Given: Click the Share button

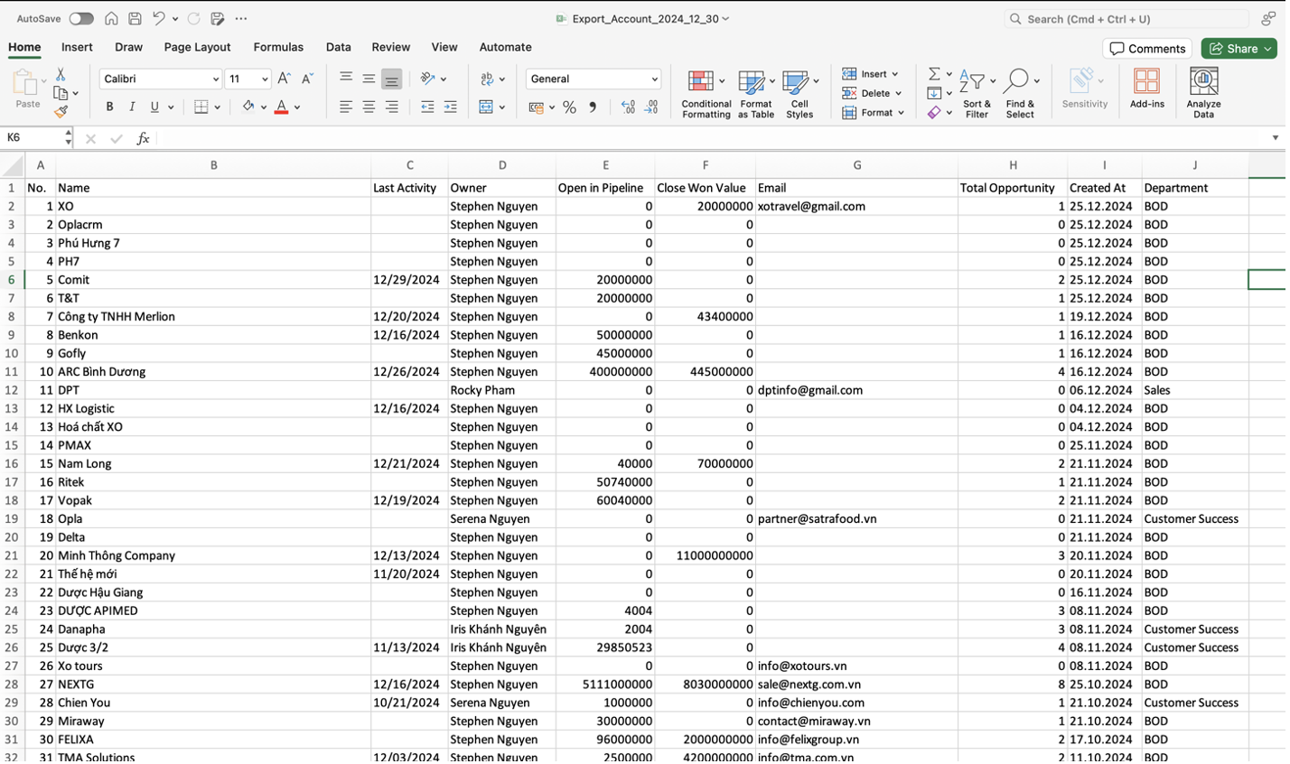Looking at the screenshot, I should pyautogui.click(x=1242, y=49).
